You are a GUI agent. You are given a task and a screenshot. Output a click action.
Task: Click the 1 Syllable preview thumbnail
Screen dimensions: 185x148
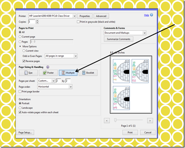point(121,71)
